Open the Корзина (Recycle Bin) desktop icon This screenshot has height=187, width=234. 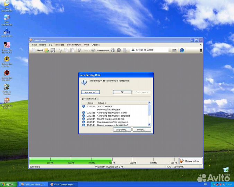tap(226, 170)
